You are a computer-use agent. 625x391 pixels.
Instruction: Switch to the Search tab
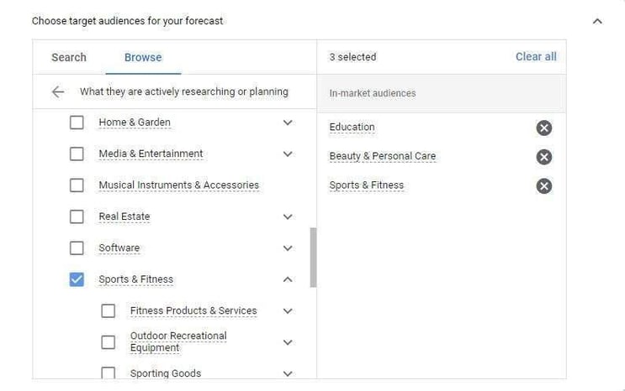69,57
